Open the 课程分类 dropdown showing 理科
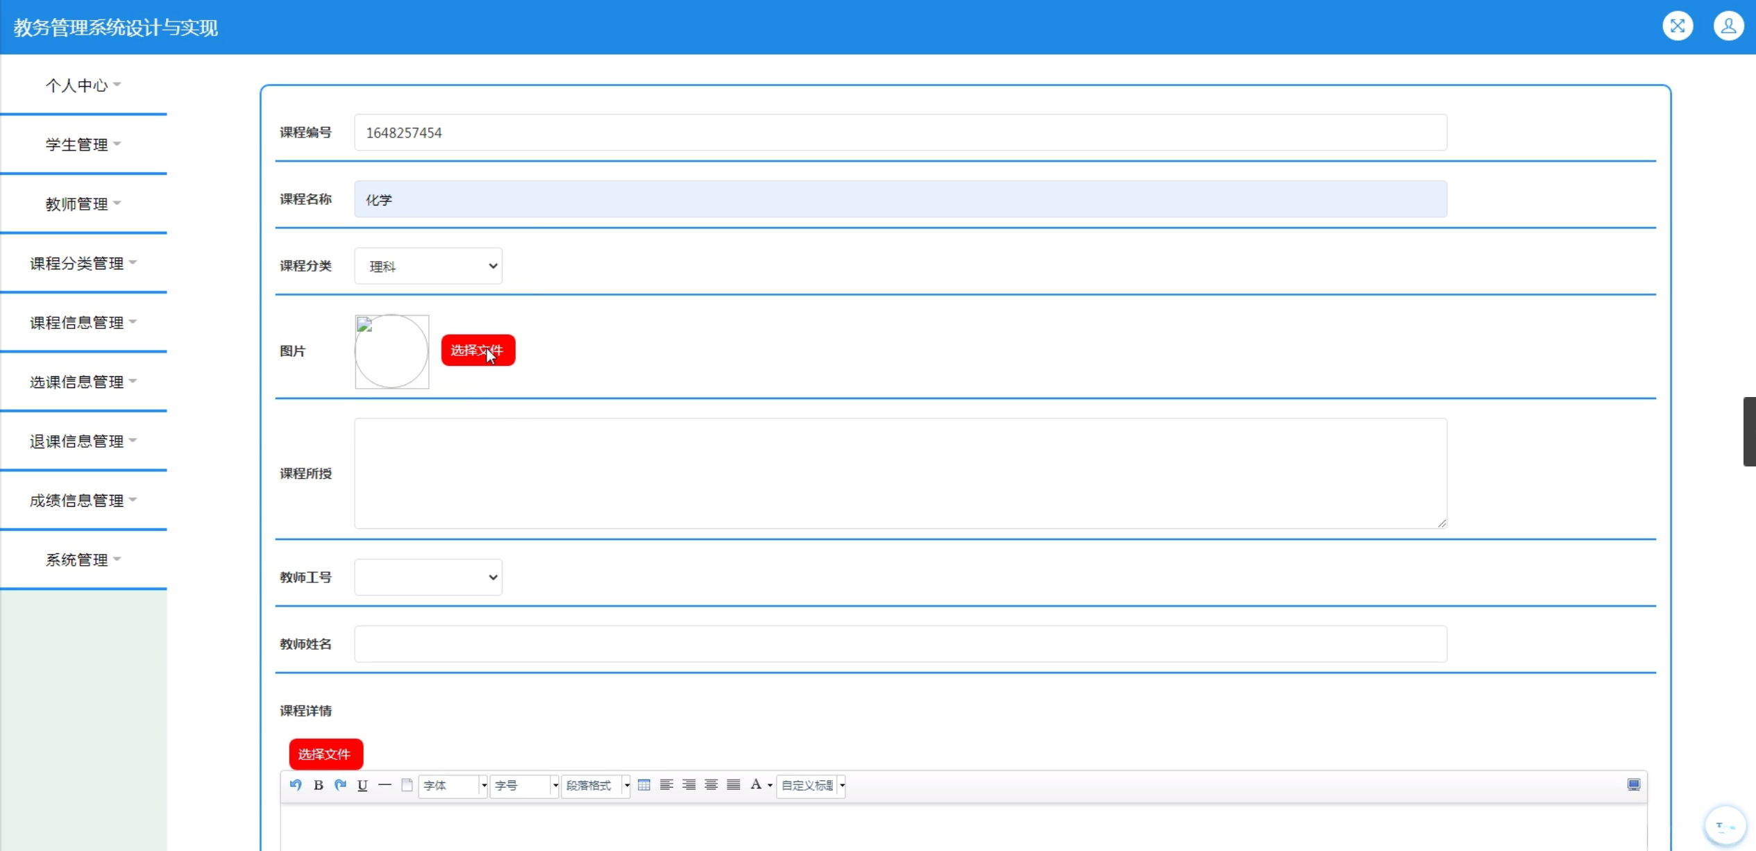This screenshot has height=851, width=1756. 428,266
